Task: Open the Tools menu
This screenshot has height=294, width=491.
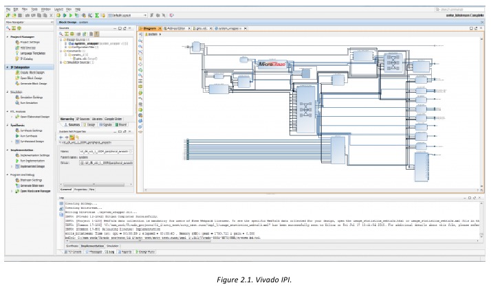Action: point(34,10)
